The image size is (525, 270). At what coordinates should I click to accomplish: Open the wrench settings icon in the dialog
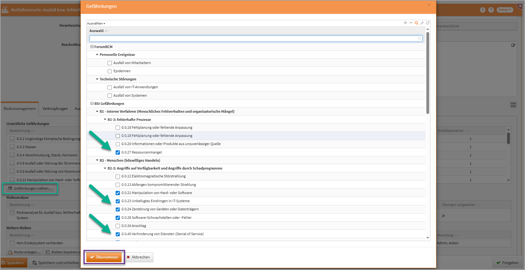click(422, 23)
